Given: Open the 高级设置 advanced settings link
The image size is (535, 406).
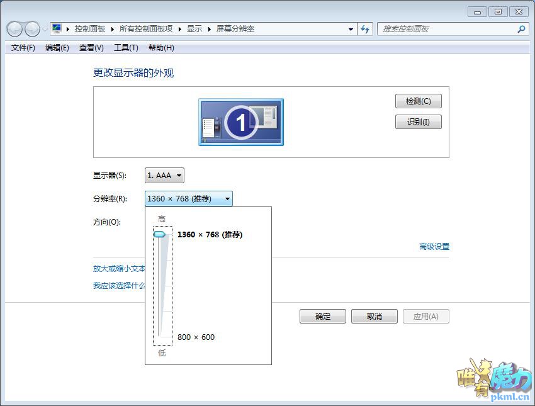Looking at the screenshot, I should (x=434, y=247).
